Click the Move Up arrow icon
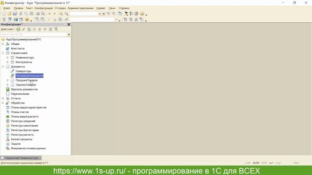Image resolution: width=312 pixels, height=175 pixels. pyautogui.click(x=39, y=29)
